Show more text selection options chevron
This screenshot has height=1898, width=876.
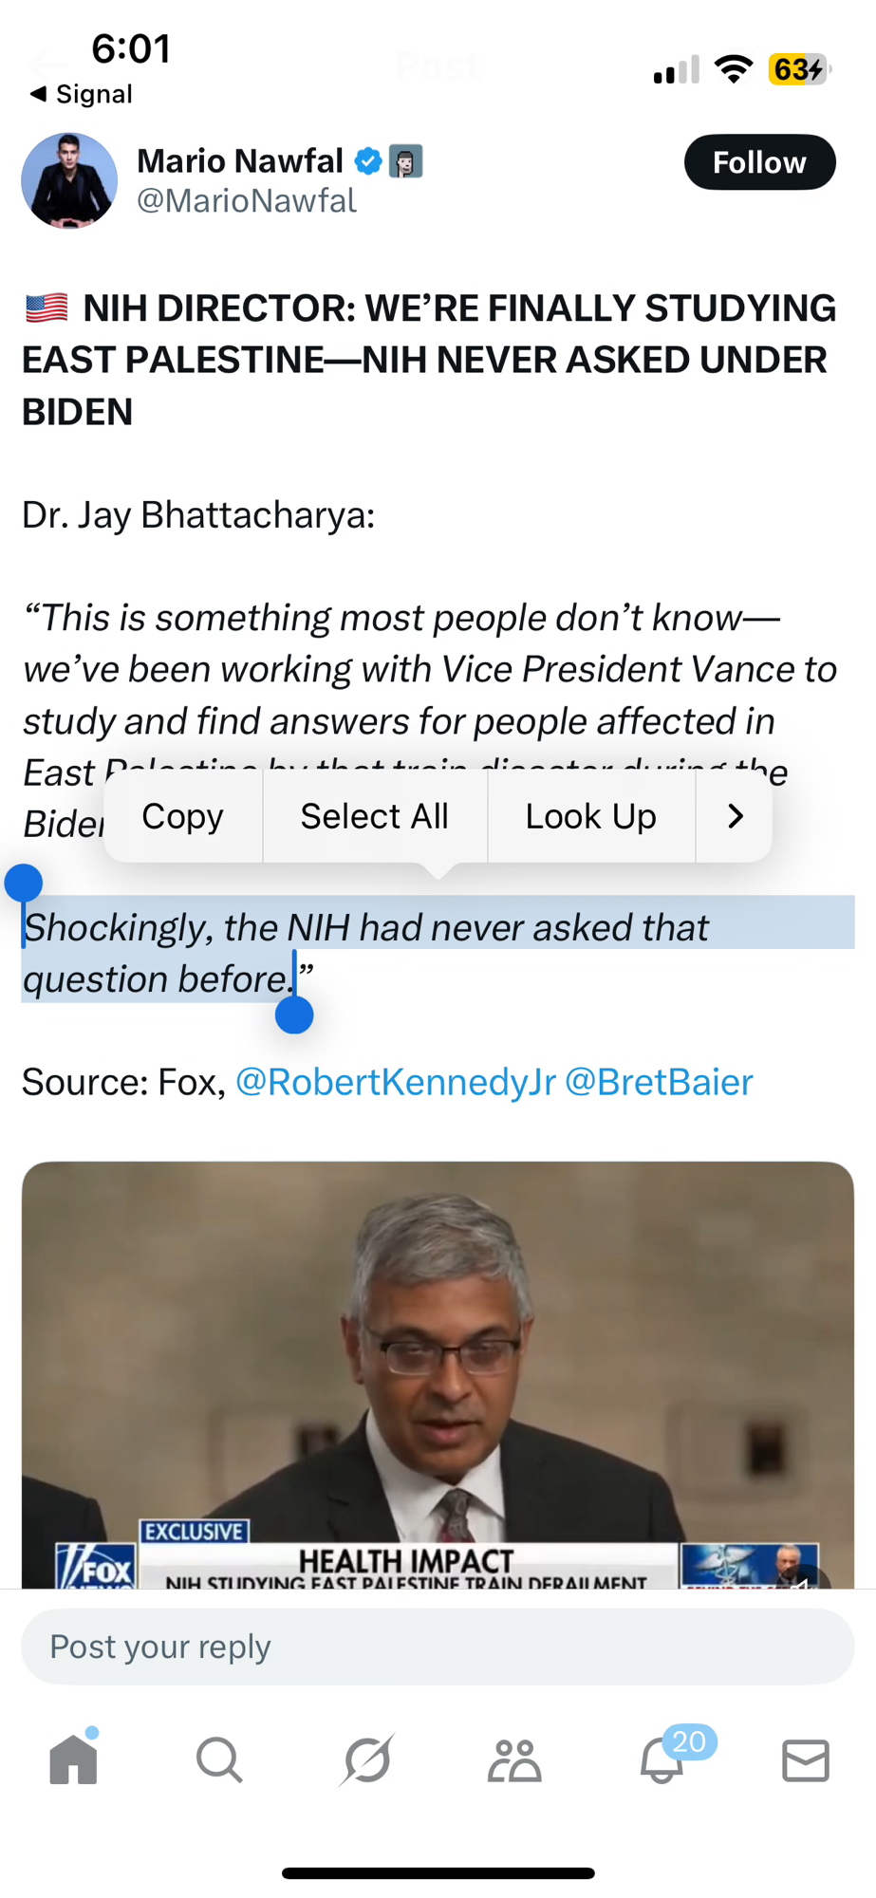coord(735,816)
